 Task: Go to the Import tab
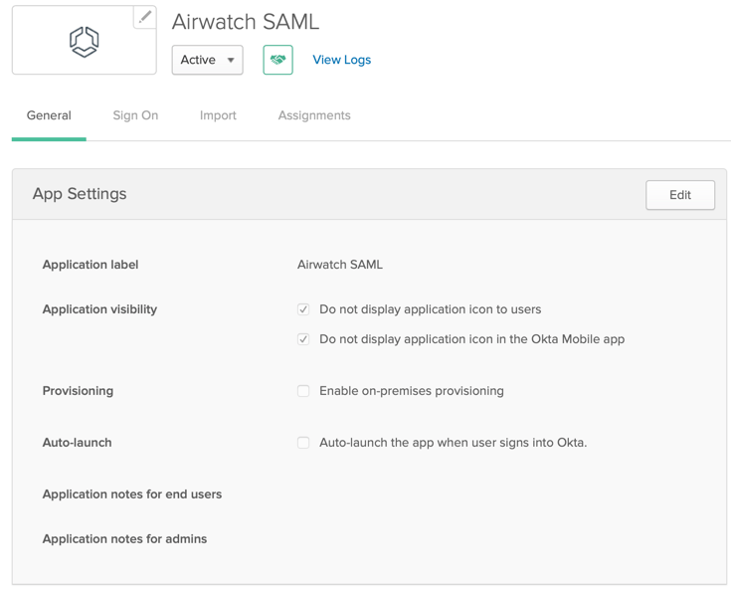(218, 115)
